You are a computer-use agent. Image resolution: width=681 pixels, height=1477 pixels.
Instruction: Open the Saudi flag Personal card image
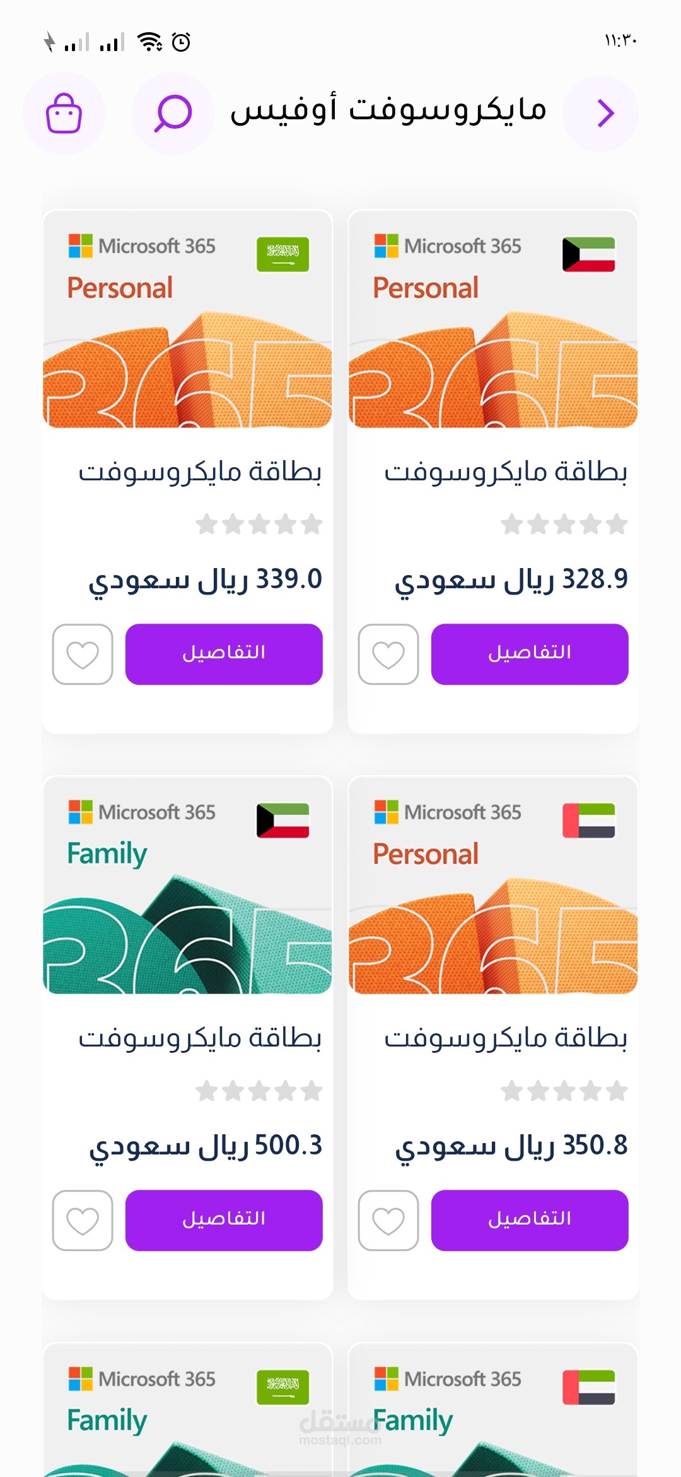pyautogui.click(x=187, y=319)
